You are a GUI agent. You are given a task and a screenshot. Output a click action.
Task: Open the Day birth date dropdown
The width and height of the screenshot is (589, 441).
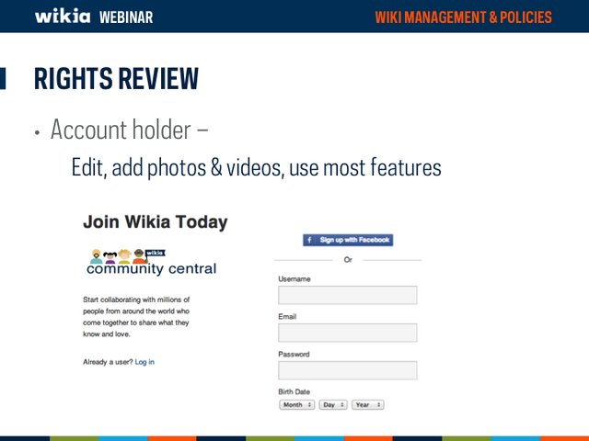333,405
